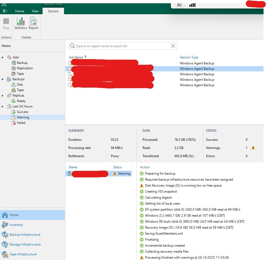This screenshot has height=260, width=266.
Task: Select Warning under Last 24 Hours
Action: 23,117
